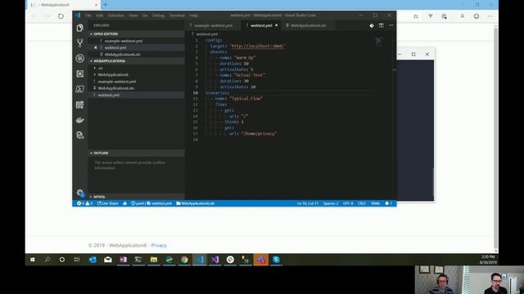
Task: Open the View menu
Action: point(133,16)
